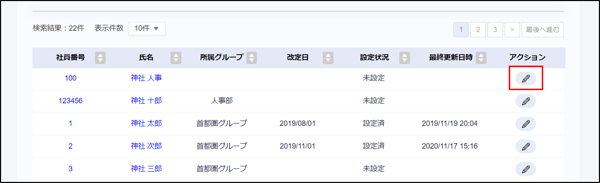The width and height of the screenshot is (600, 183).
Task: Click the 神社 次郎 name link
Action: [146, 146]
